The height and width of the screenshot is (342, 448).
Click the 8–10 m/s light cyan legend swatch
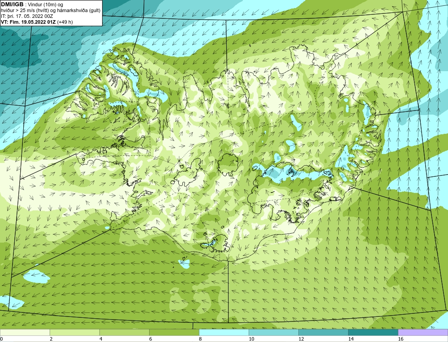coord(224,332)
